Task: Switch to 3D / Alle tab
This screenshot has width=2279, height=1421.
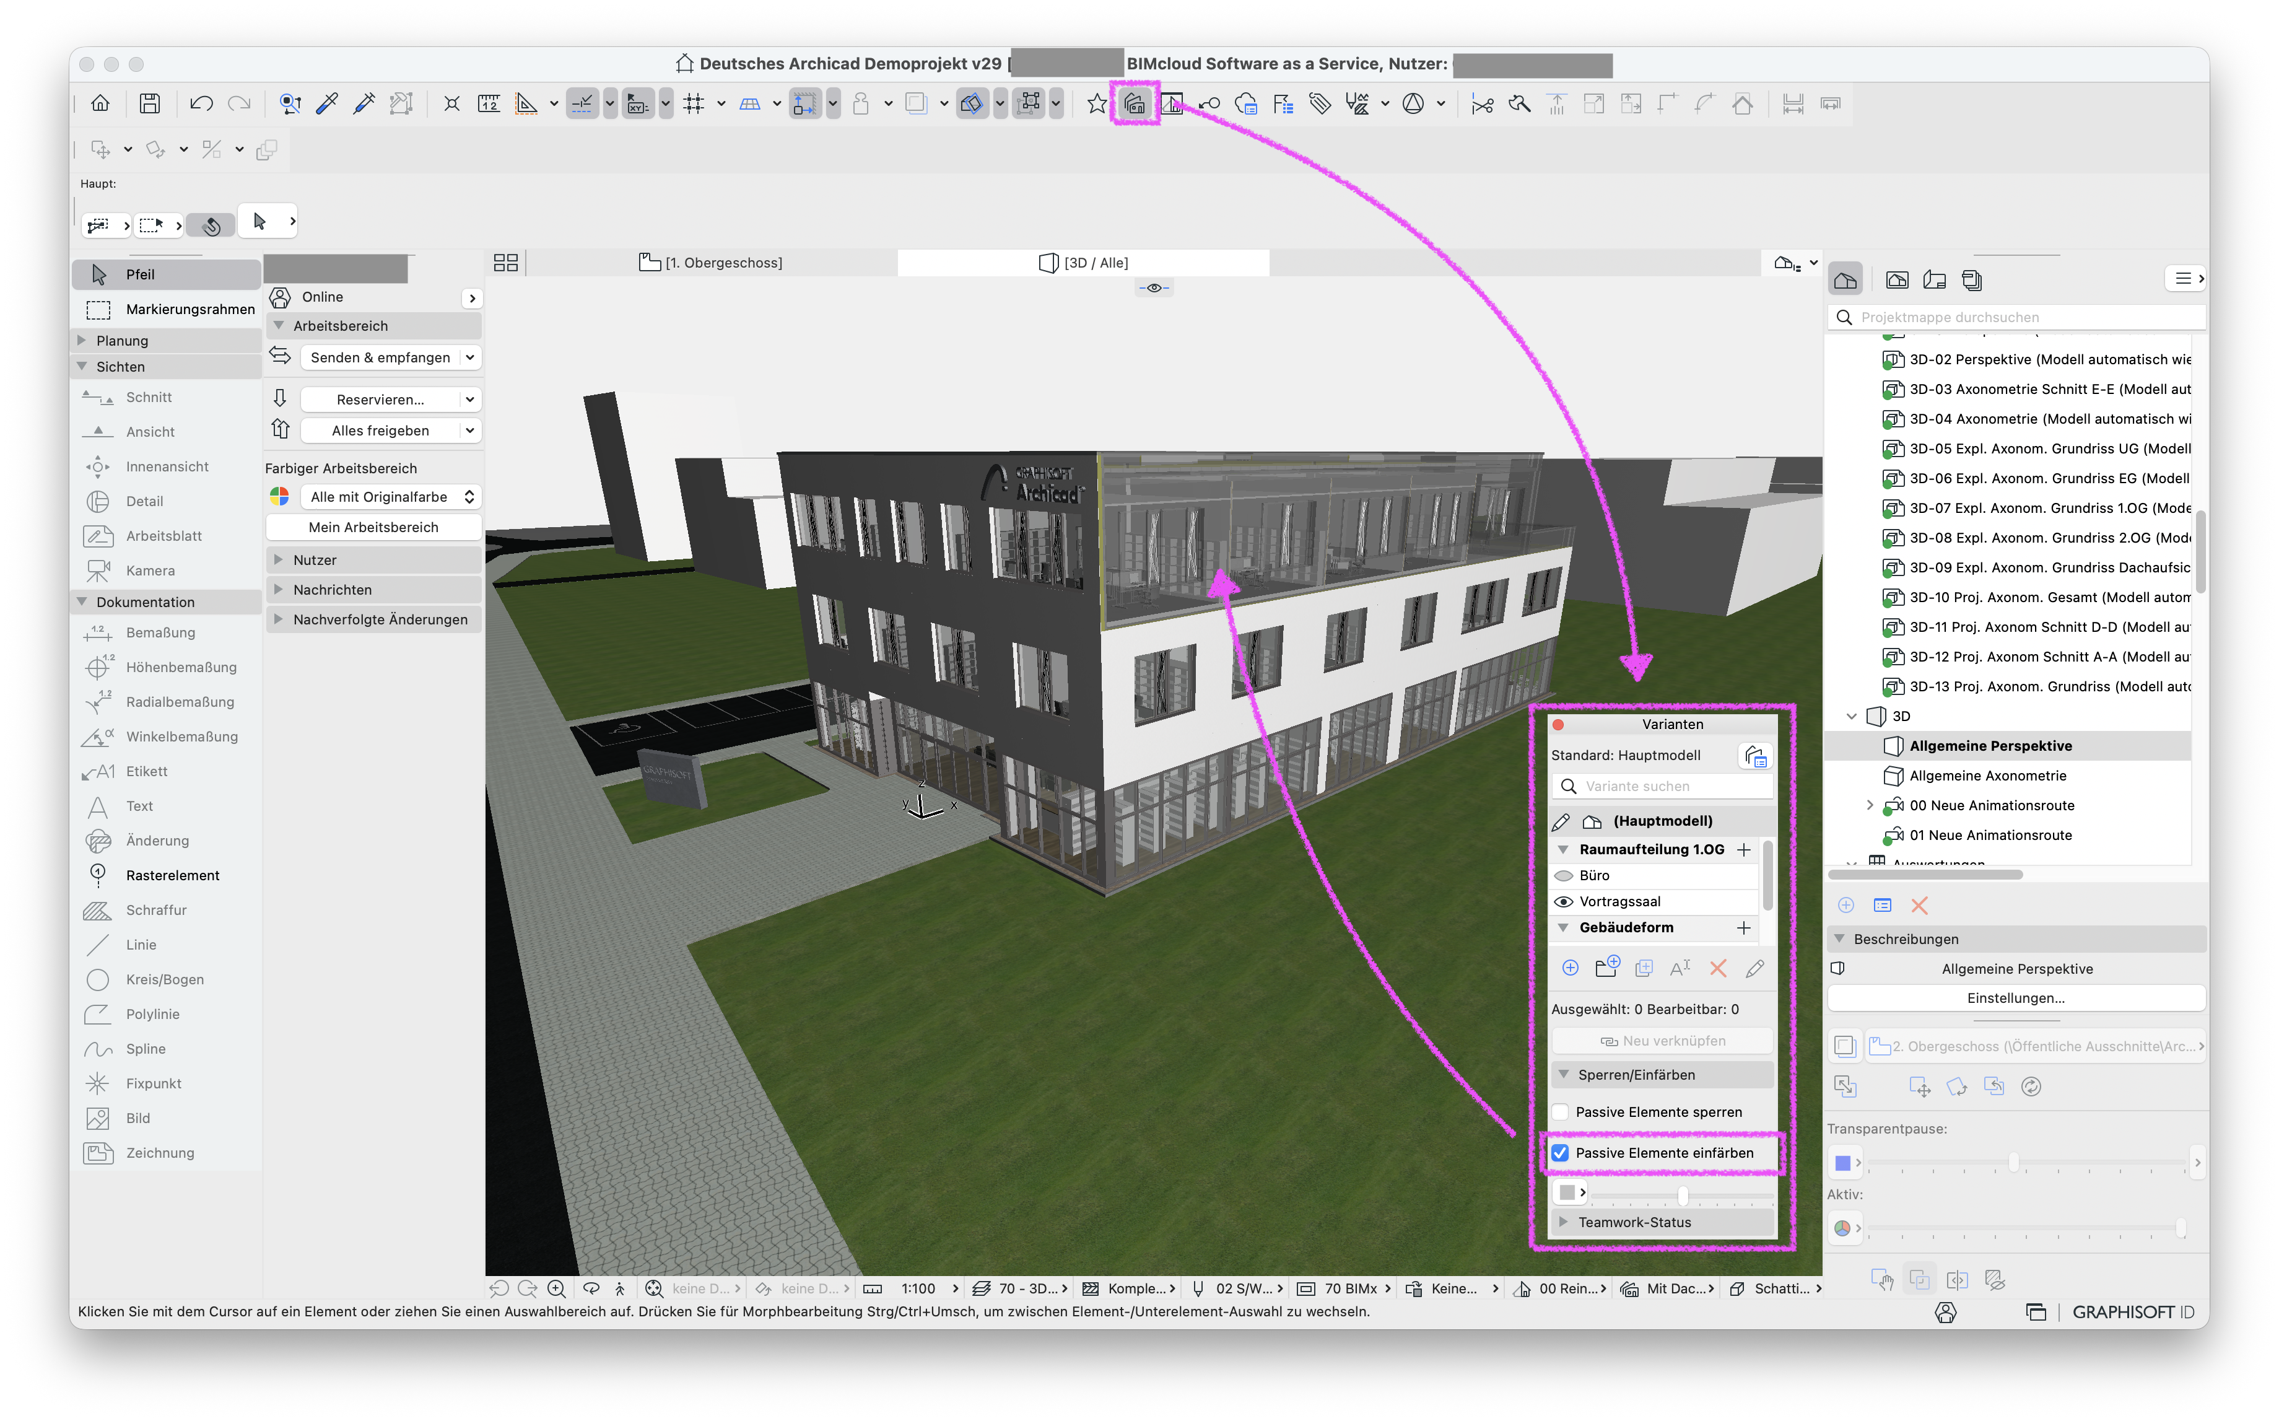Action: pos(1083,263)
